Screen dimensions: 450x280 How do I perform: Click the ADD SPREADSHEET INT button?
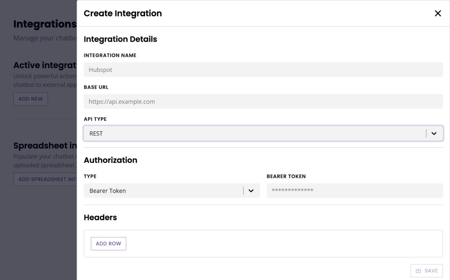coord(45,179)
